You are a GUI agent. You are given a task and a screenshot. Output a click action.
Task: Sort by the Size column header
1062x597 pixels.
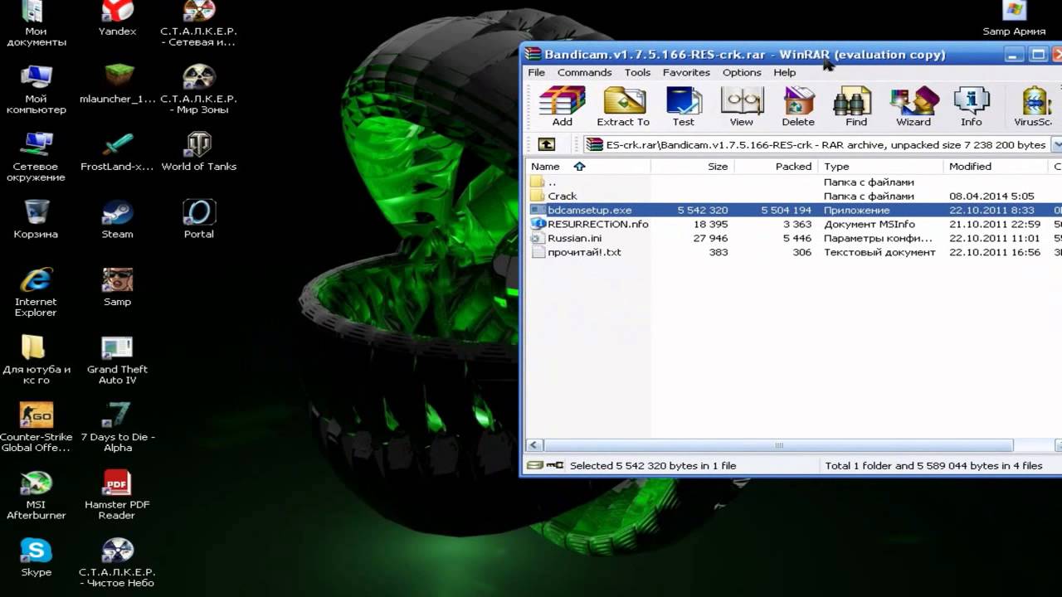pyautogui.click(x=692, y=166)
